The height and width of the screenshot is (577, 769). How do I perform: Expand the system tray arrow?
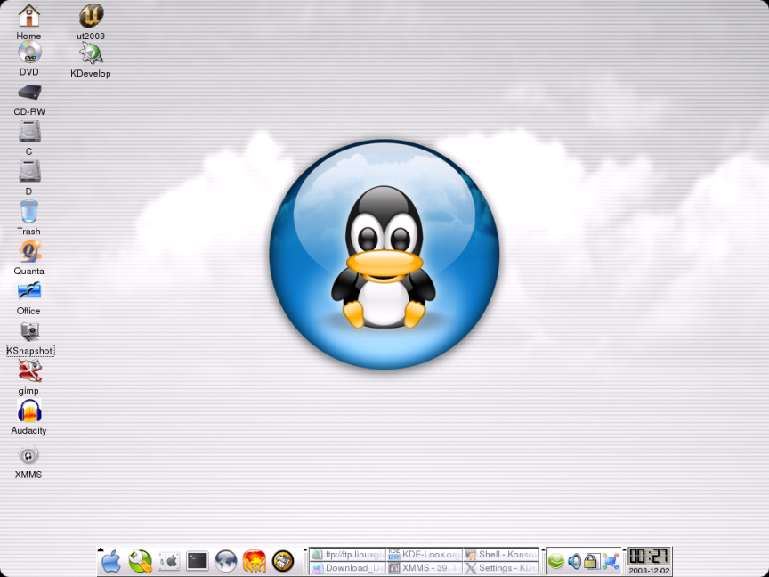point(543,550)
